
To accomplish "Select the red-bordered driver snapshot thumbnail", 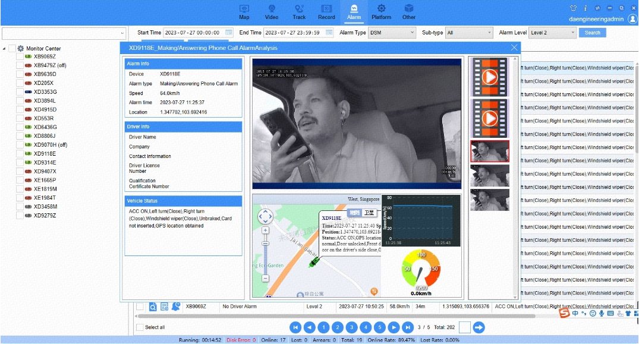I will click(489, 151).
